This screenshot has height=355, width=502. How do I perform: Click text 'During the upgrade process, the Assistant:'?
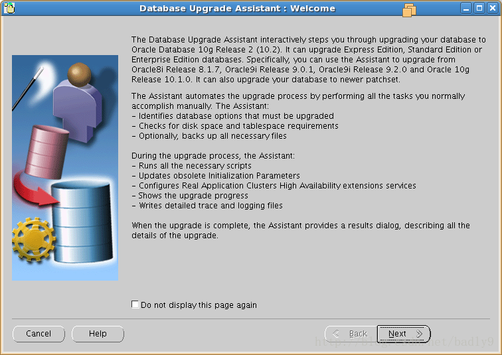click(x=213, y=156)
